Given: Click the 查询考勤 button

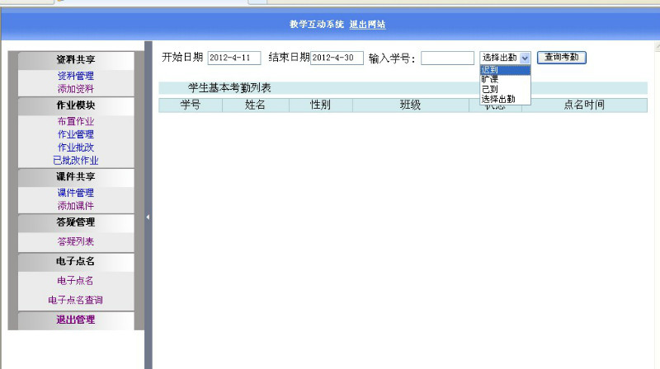Looking at the screenshot, I should pos(562,58).
